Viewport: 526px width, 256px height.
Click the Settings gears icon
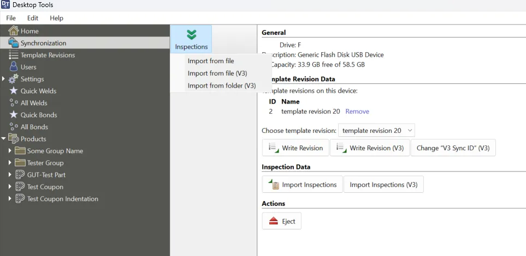14,78
